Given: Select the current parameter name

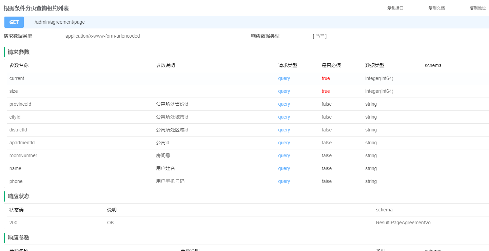Looking at the screenshot, I should pyautogui.click(x=17, y=78).
